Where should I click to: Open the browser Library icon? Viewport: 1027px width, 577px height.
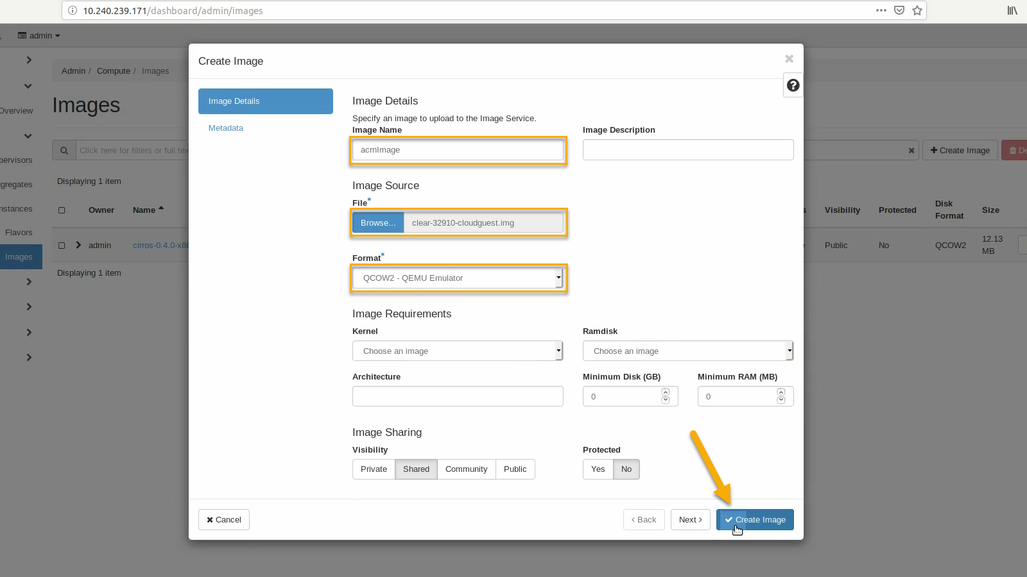(1012, 10)
